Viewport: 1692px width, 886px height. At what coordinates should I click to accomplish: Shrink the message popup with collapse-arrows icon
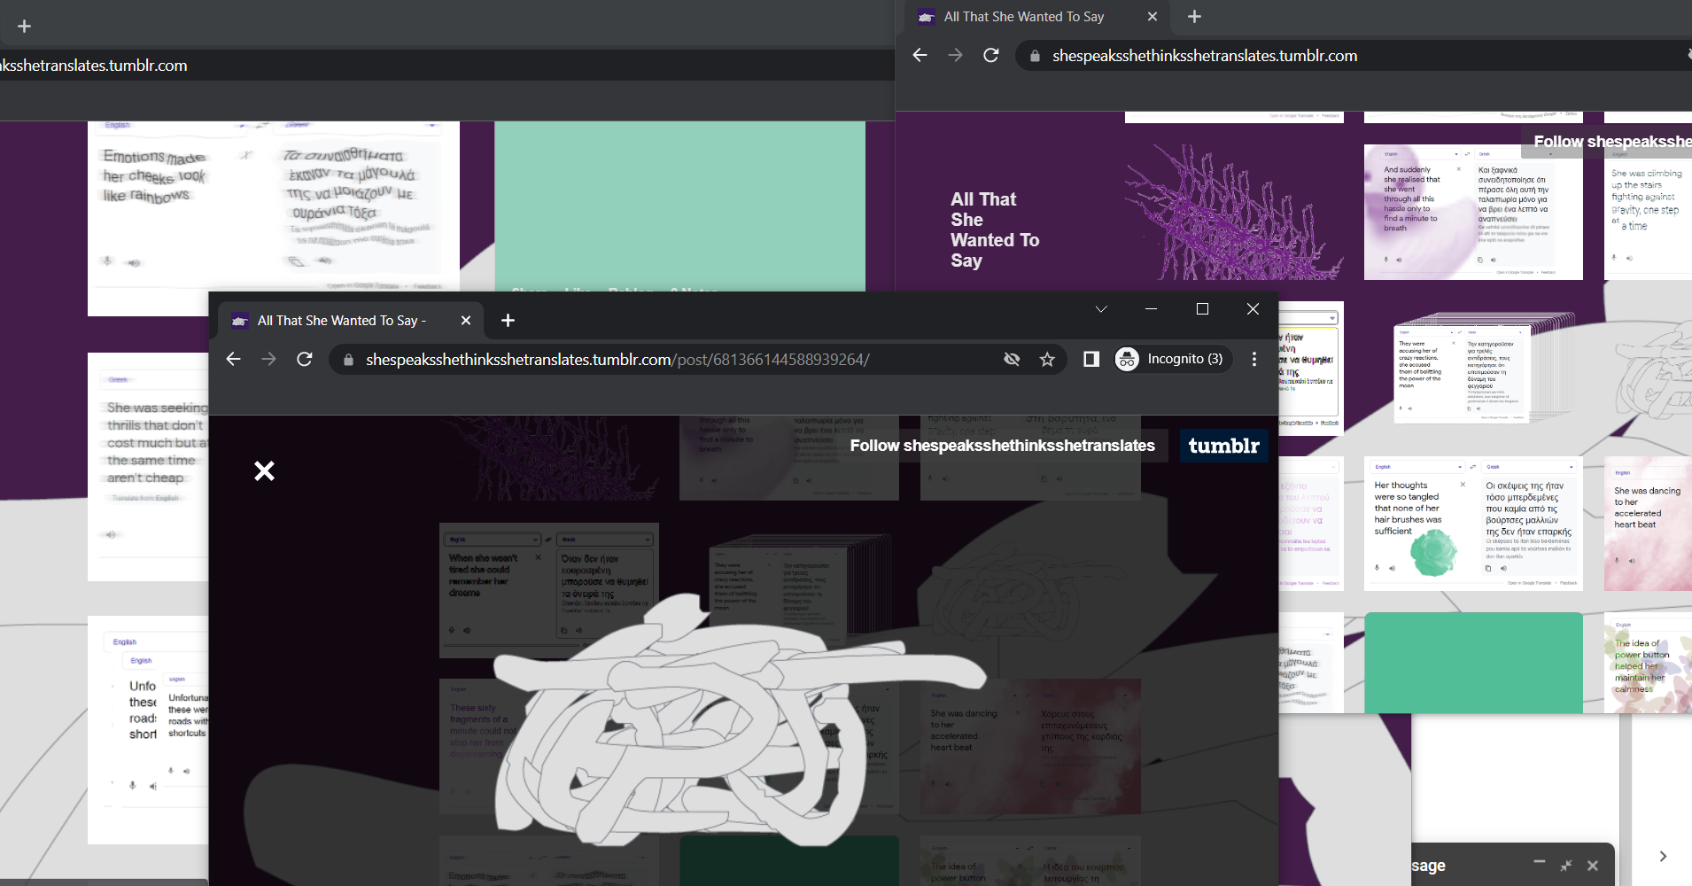pos(1566,866)
